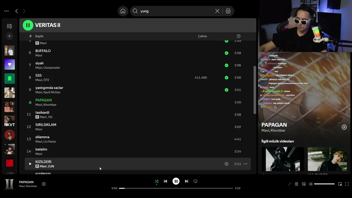Open artist Lin Pesto link
This screenshot has width=352, height=198.
click(50, 142)
